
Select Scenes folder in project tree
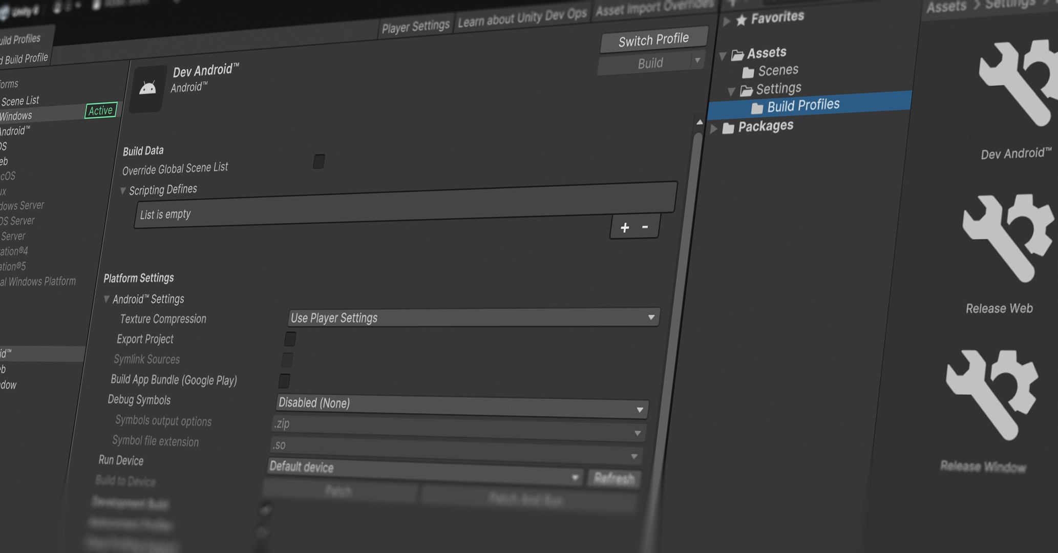coord(778,70)
